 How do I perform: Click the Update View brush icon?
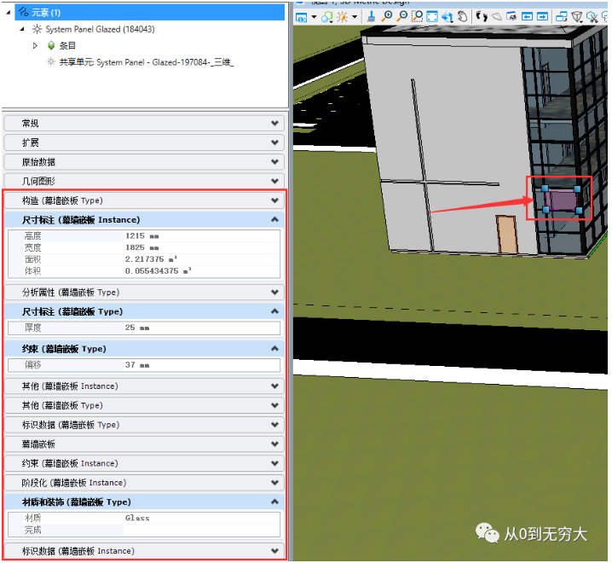372,16
